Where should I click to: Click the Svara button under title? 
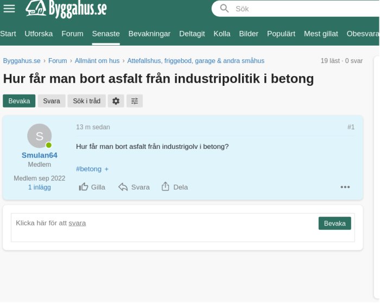pyautogui.click(x=52, y=101)
